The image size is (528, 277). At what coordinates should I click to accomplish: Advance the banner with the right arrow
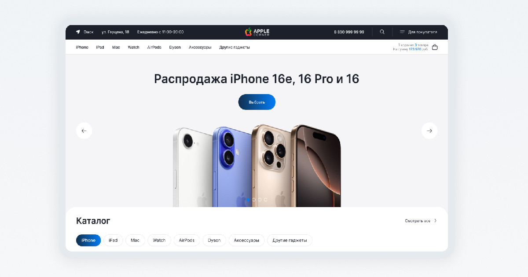coord(429,131)
